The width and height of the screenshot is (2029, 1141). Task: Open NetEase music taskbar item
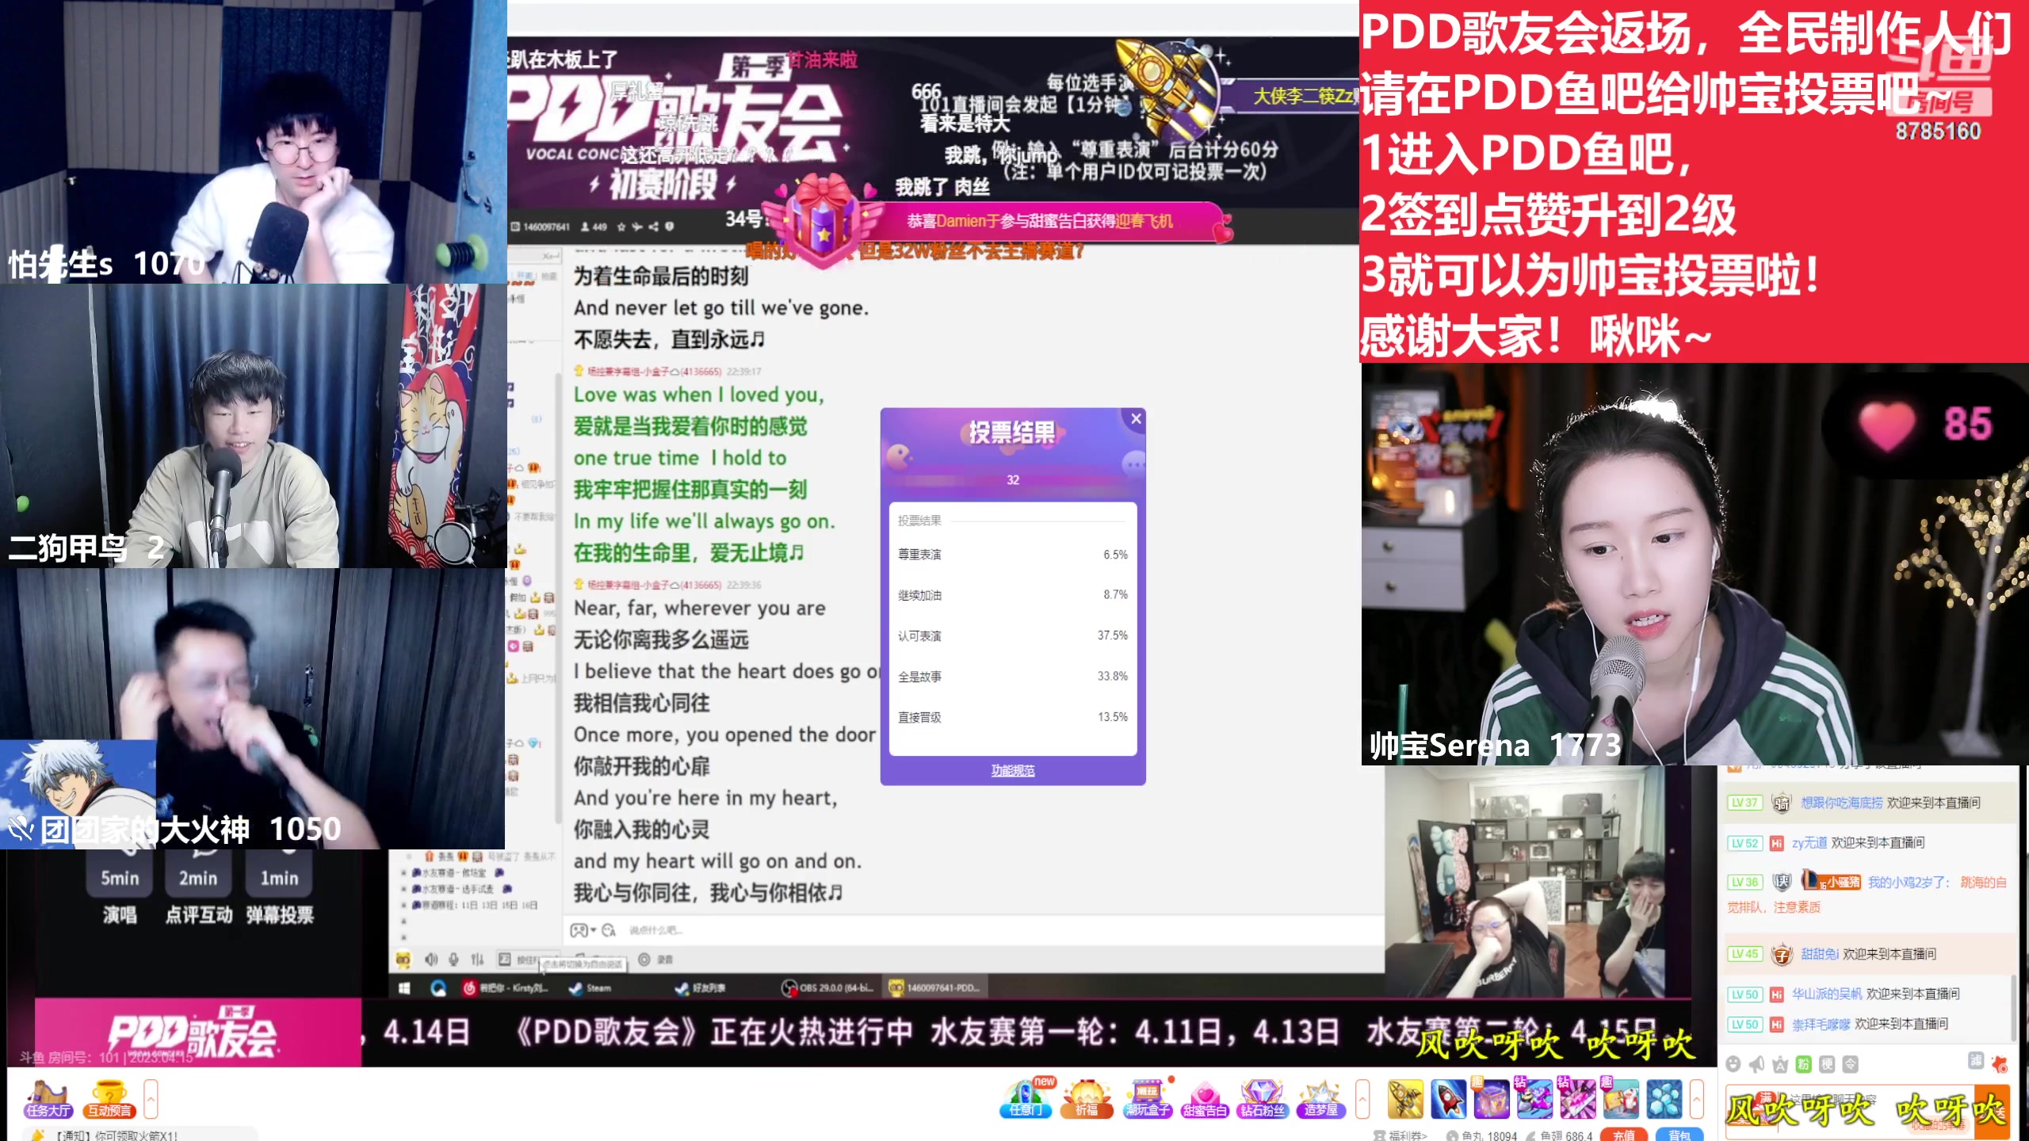click(506, 988)
